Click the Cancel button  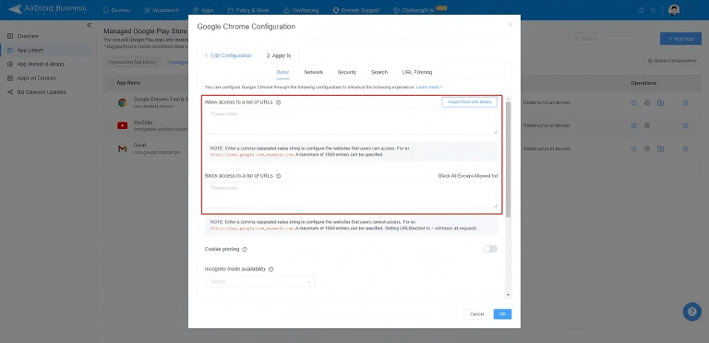pyautogui.click(x=476, y=314)
